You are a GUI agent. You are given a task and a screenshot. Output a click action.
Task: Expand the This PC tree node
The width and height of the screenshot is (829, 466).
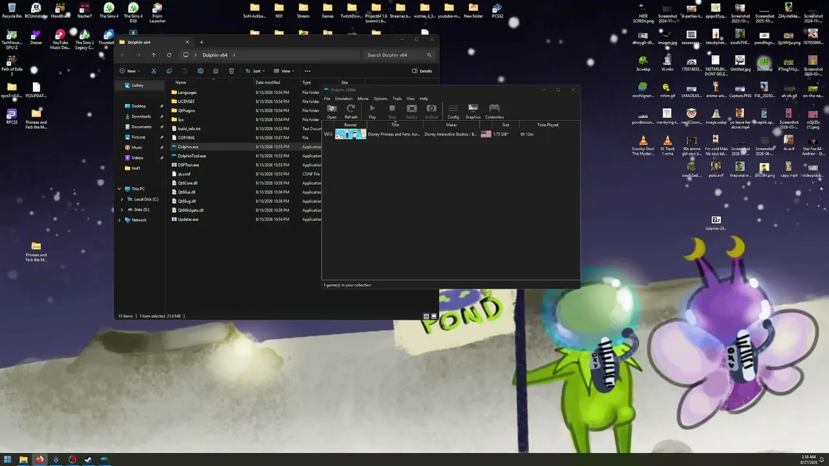point(119,189)
